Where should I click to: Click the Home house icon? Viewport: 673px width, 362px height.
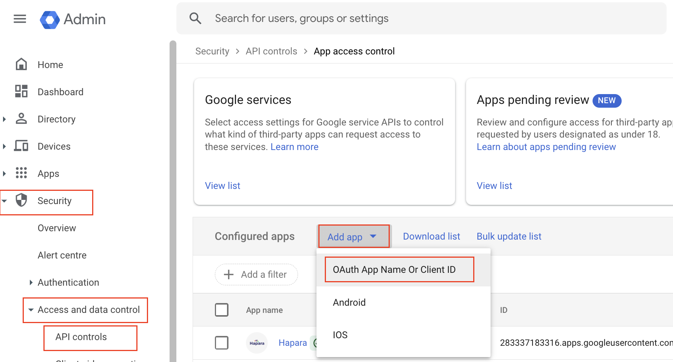21,64
